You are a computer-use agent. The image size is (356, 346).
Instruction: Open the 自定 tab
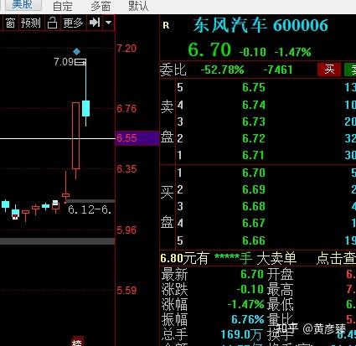point(63,6)
